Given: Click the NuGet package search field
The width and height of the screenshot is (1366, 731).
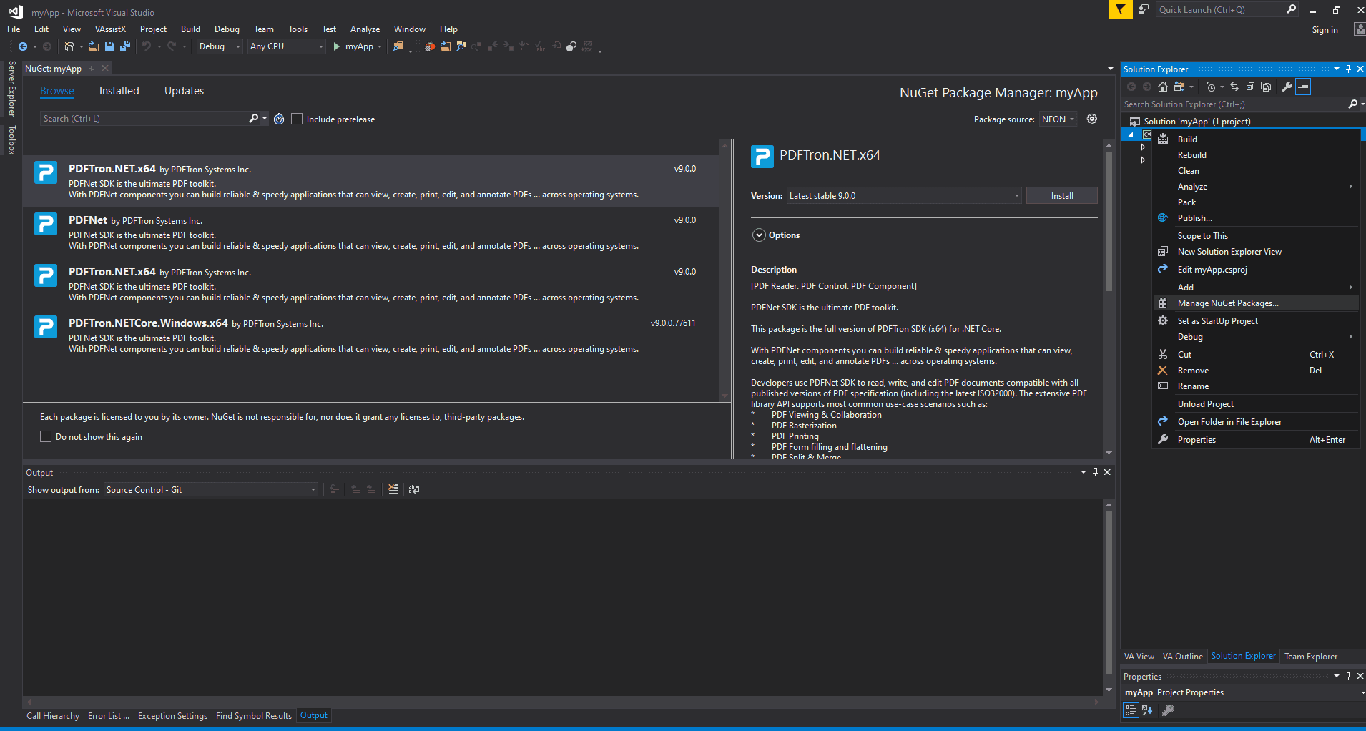Looking at the screenshot, I should tap(143, 119).
